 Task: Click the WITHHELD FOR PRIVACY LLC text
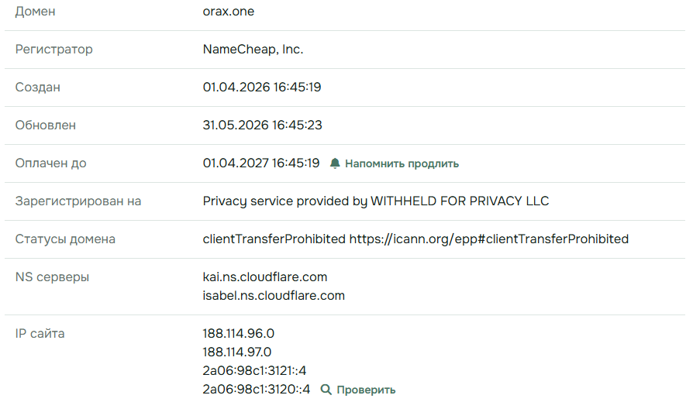[460, 201]
